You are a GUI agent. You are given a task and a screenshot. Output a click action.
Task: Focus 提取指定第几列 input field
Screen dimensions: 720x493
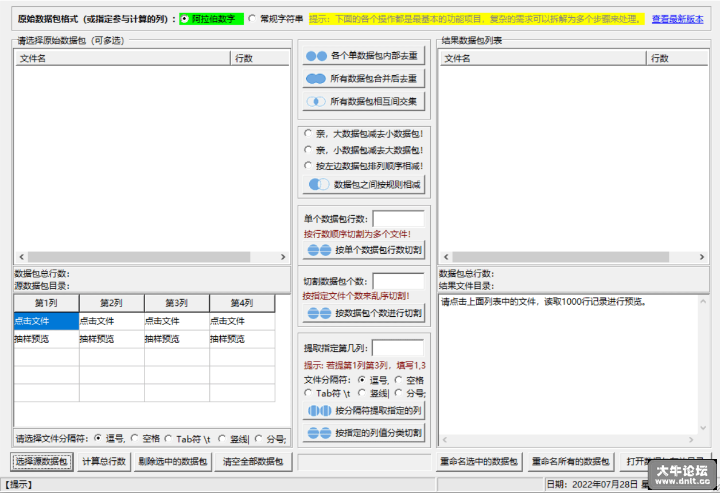coord(398,348)
